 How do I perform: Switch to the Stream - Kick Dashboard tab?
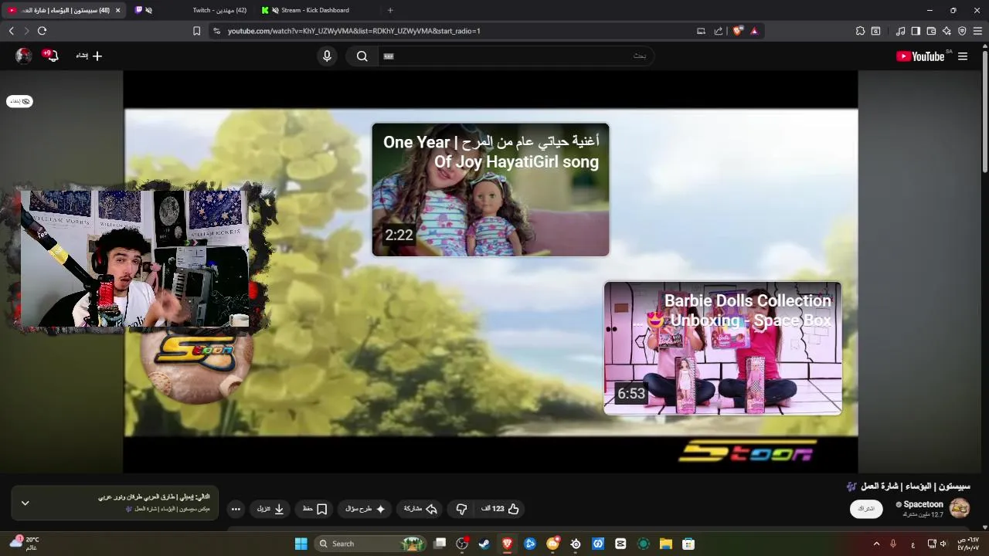315,10
